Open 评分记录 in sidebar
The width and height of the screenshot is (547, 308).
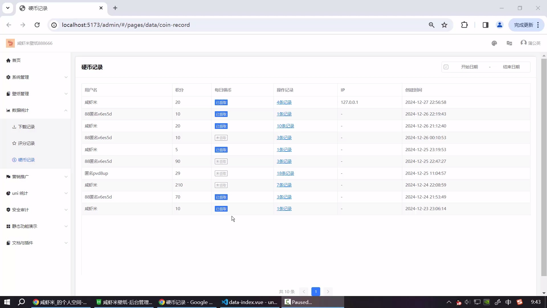point(26,143)
